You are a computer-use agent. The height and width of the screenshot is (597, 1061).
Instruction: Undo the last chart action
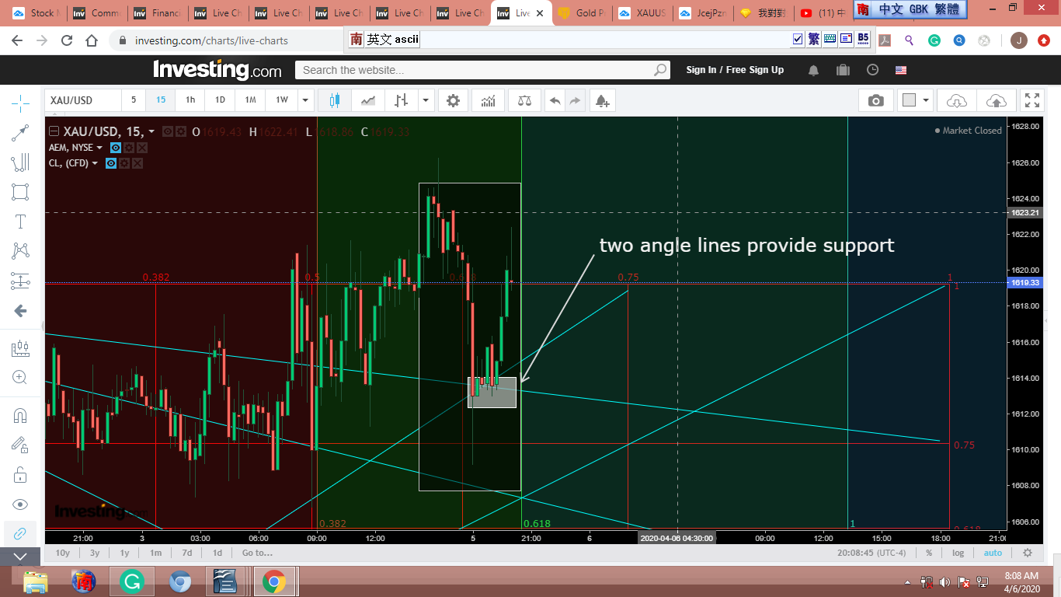tap(555, 100)
